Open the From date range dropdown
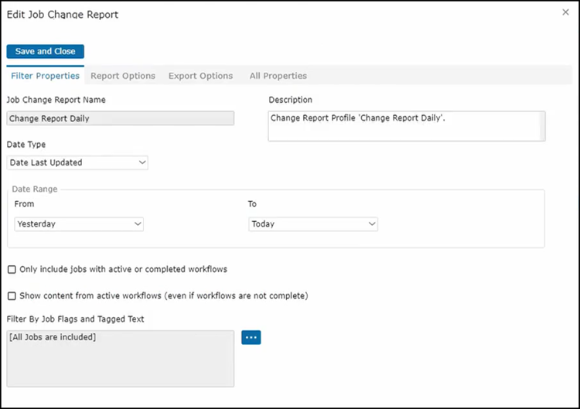The image size is (580, 409). (79, 223)
